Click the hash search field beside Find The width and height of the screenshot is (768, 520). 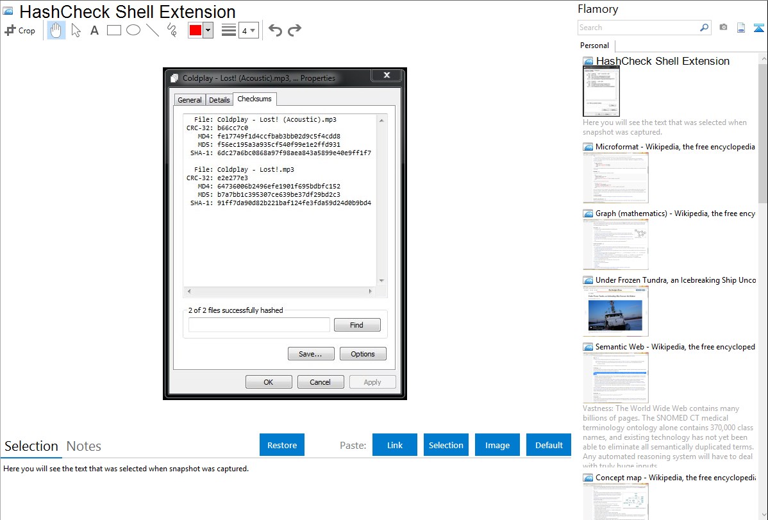pyautogui.click(x=259, y=325)
